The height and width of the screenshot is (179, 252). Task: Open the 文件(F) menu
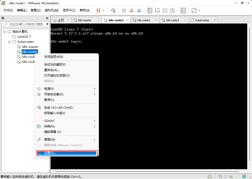tap(8, 10)
